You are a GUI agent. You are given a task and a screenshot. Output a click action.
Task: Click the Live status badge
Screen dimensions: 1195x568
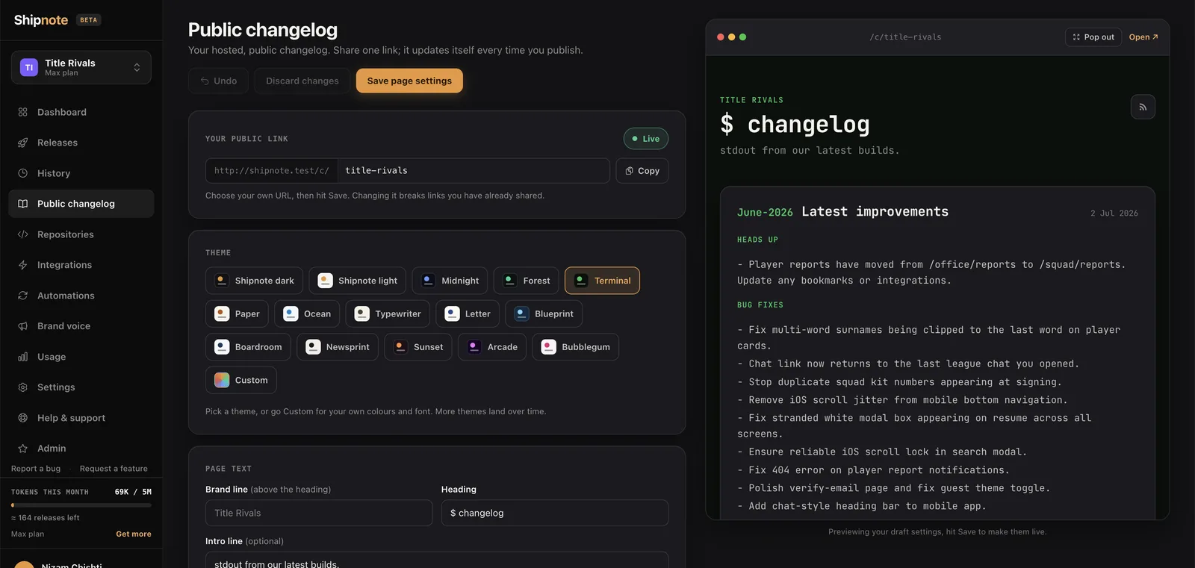pyautogui.click(x=646, y=139)
